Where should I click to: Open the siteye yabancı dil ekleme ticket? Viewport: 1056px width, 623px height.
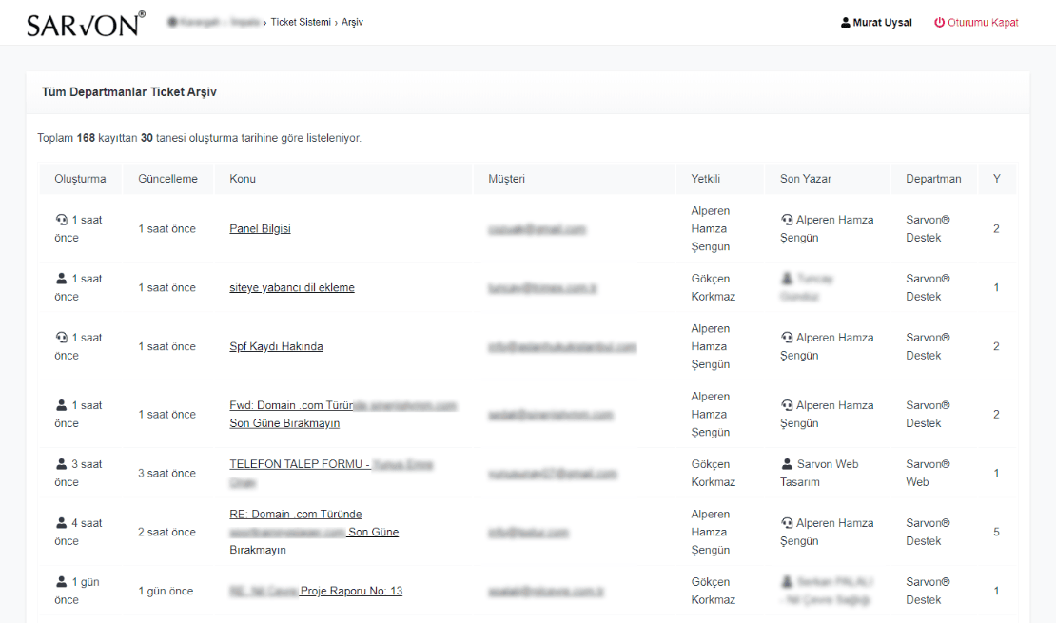coord(292,288)
